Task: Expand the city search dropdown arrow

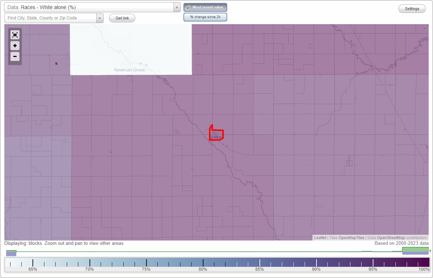Action: point(100,18)
